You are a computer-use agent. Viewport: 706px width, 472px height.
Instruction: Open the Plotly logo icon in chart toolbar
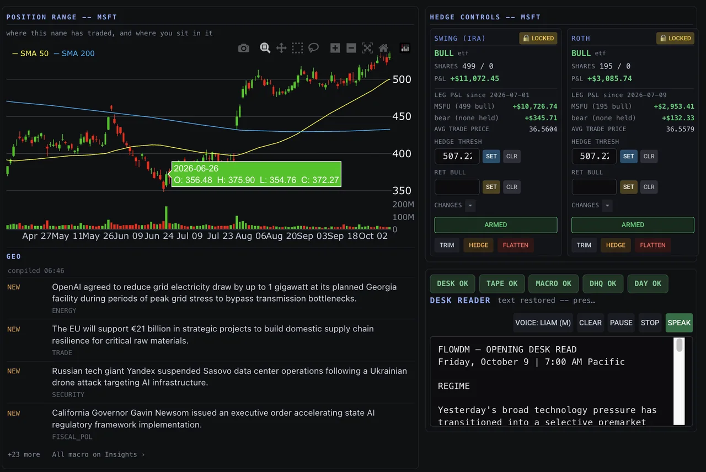click(x=405, y=49)
